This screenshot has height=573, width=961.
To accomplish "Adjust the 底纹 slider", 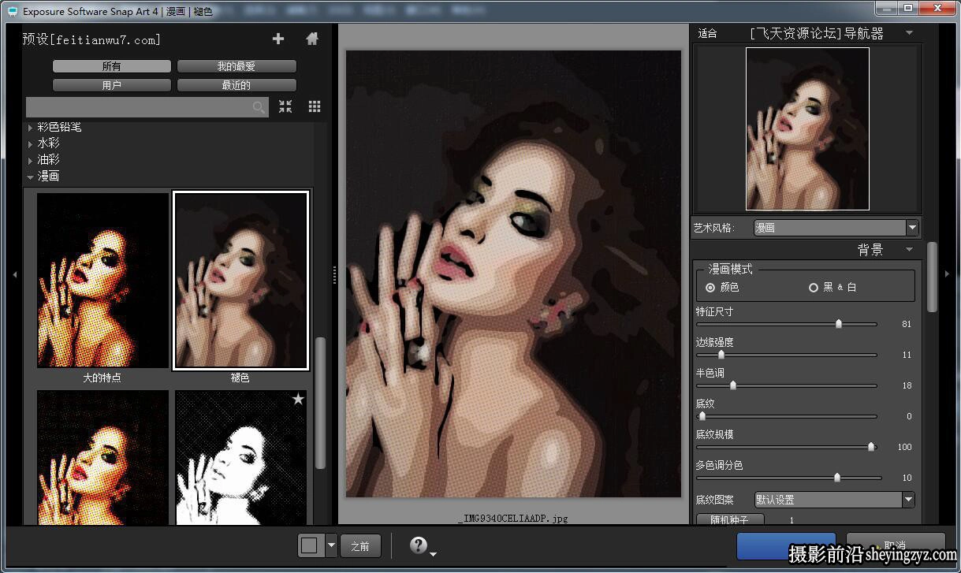I will click(x=702, y=416).
